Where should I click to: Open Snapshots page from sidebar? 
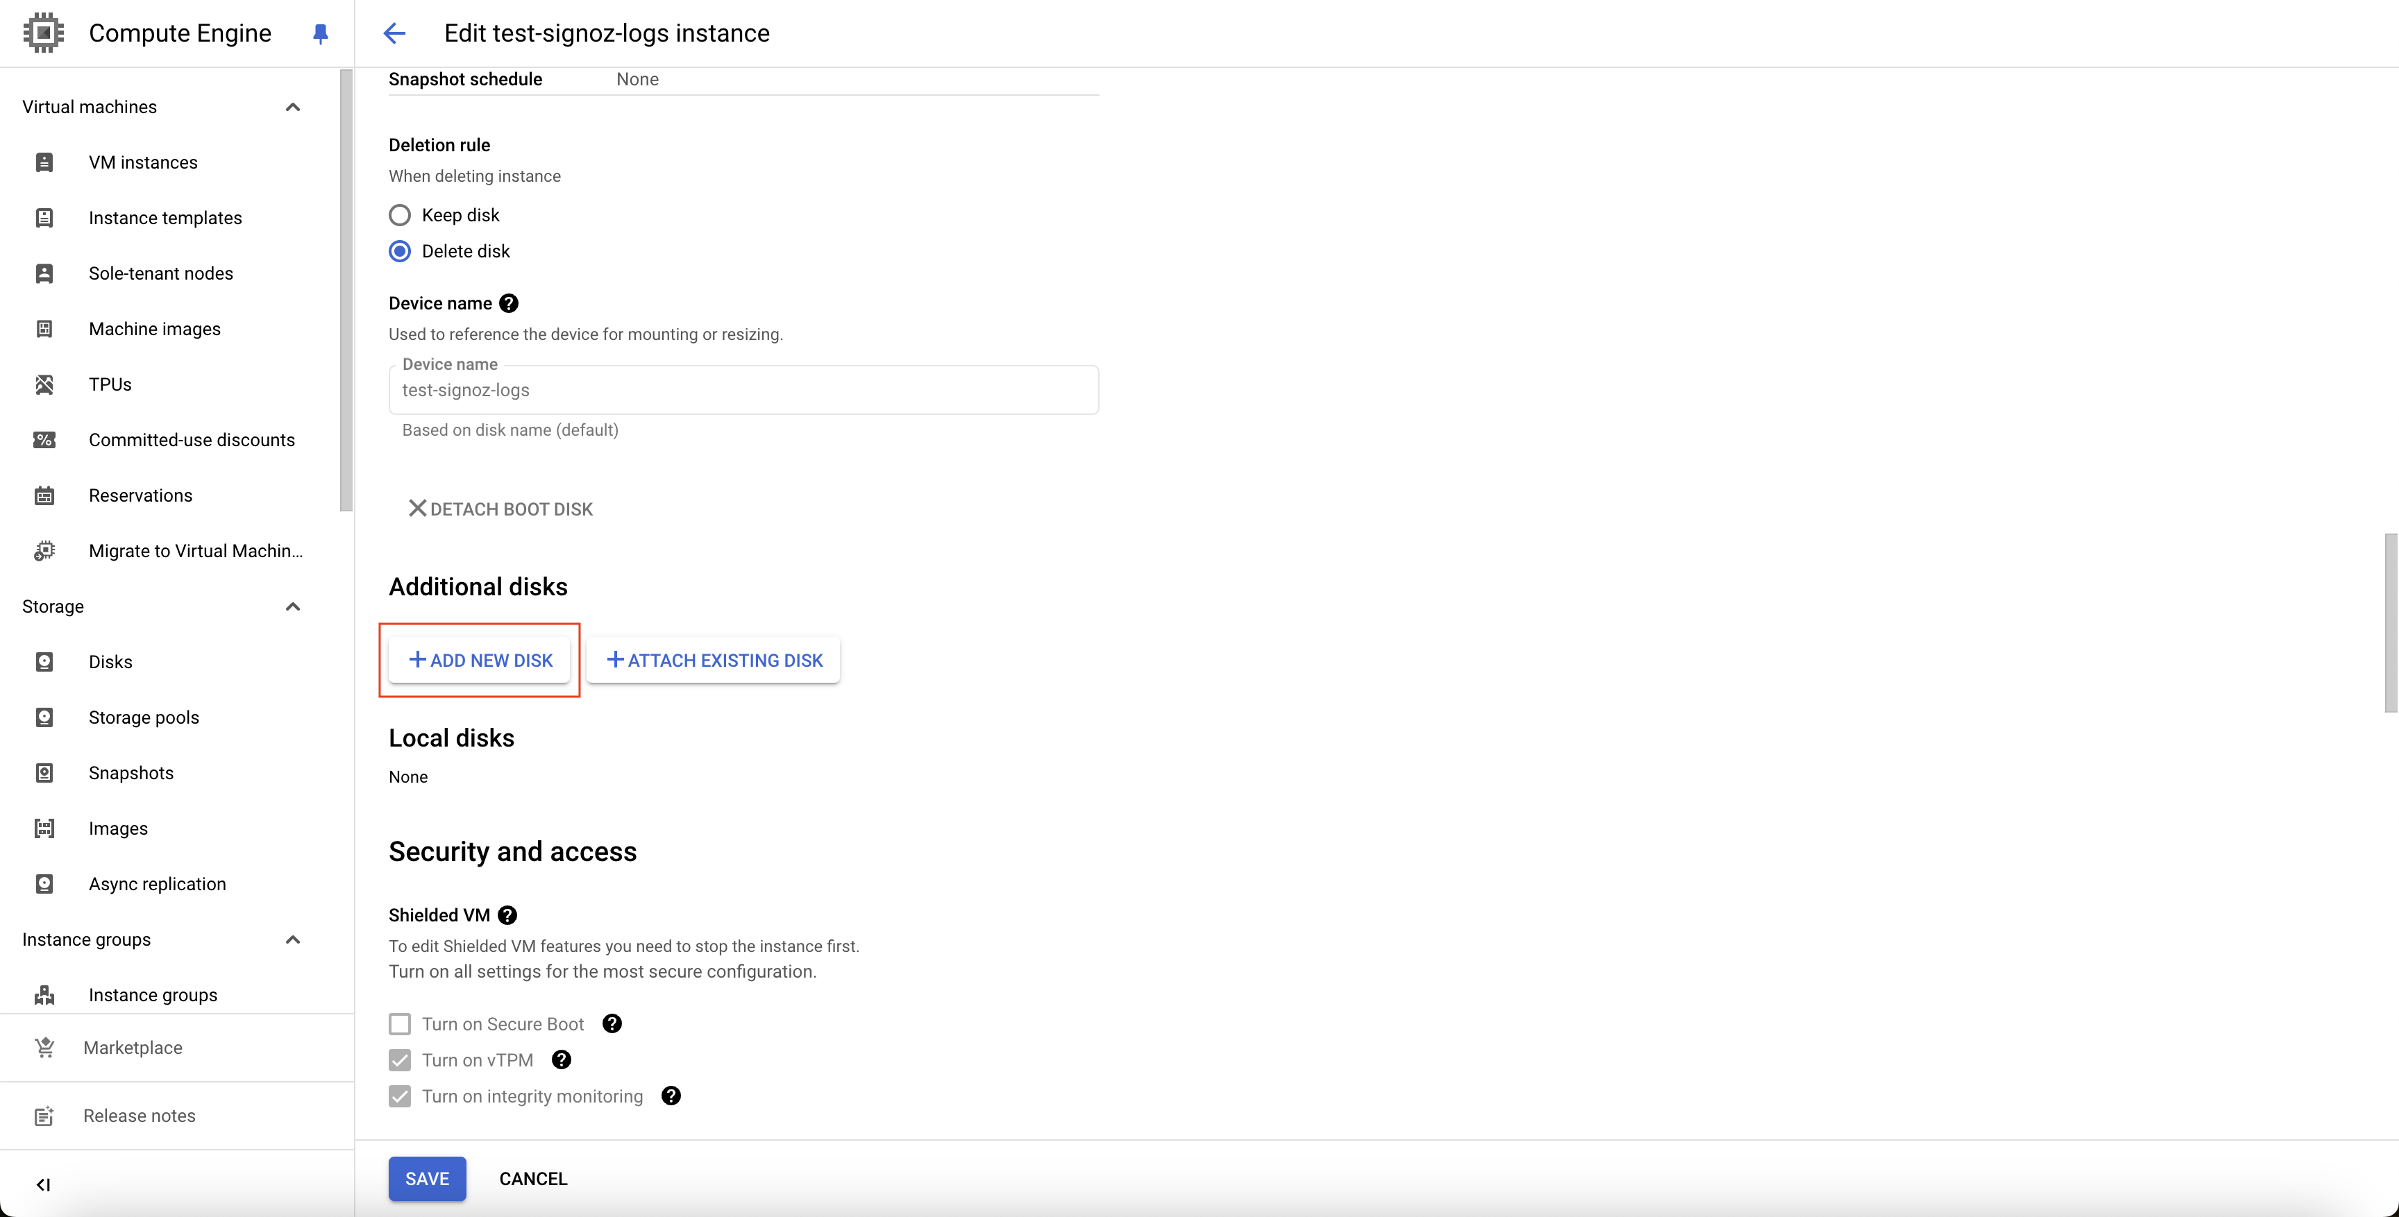[x=131, y=773]
